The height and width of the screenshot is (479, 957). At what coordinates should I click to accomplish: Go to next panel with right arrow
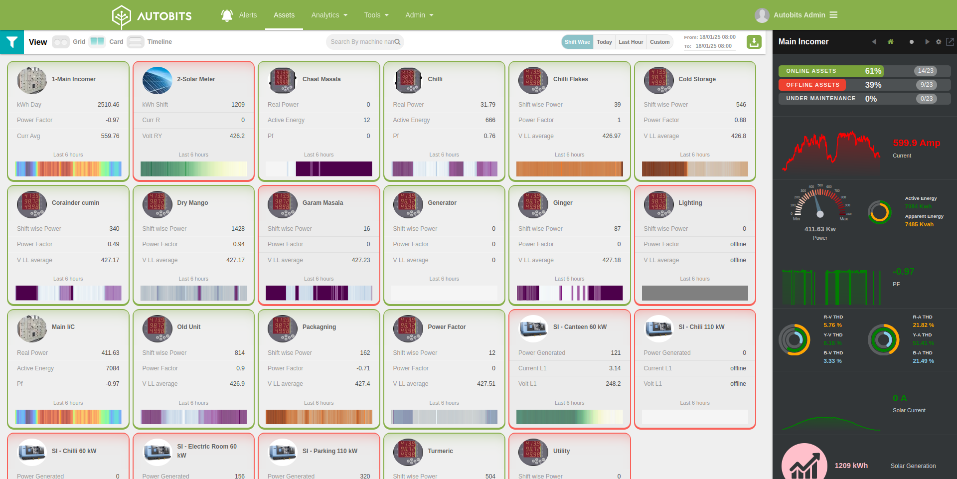[927, 42]
